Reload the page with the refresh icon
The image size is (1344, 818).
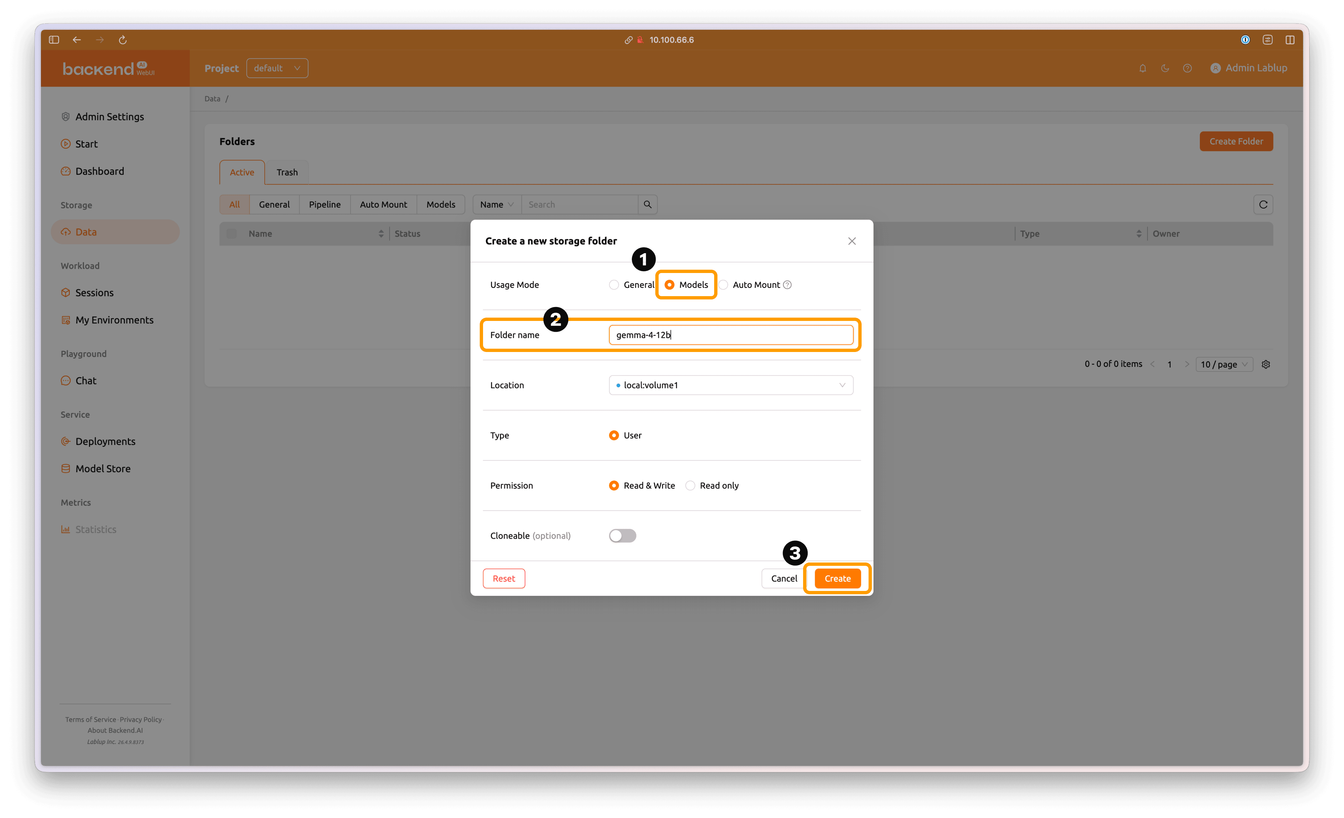pos(123,40)
